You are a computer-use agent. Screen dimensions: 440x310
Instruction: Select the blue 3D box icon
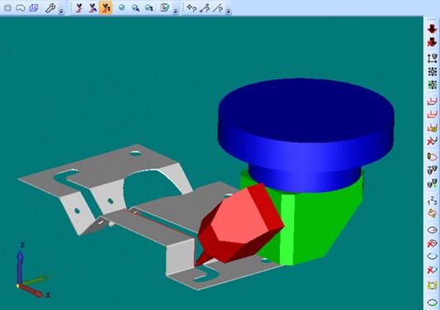point(34,8)
